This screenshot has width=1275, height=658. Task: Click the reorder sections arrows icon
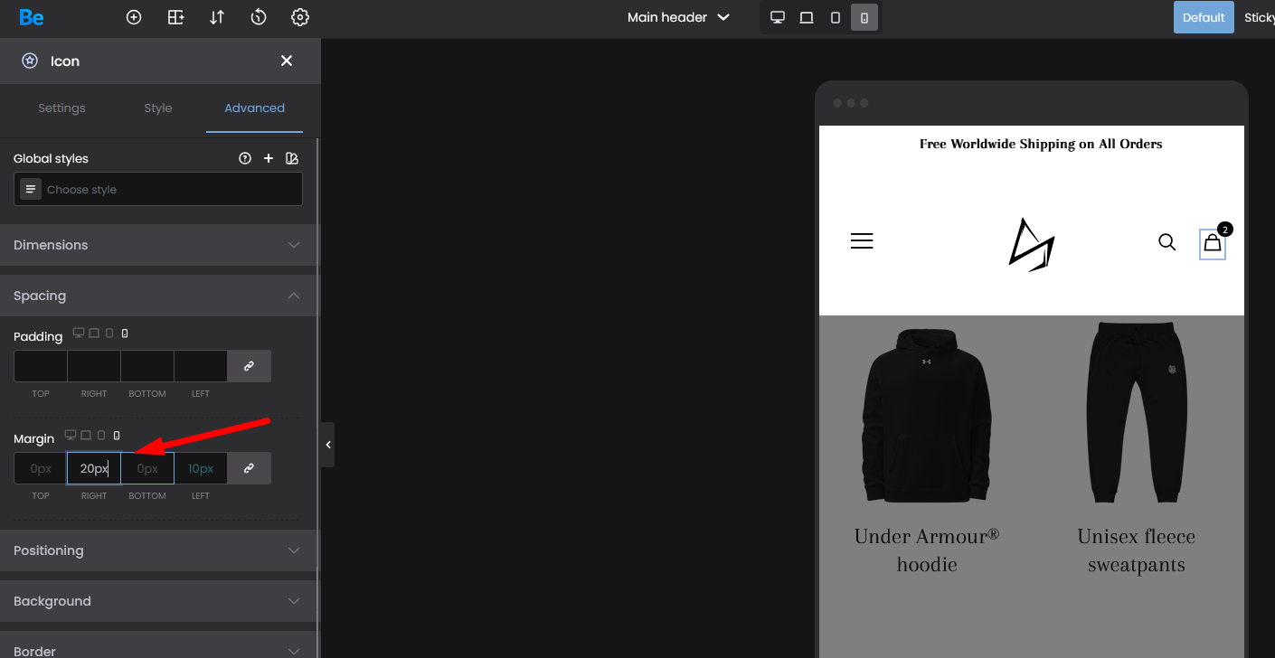217,17
